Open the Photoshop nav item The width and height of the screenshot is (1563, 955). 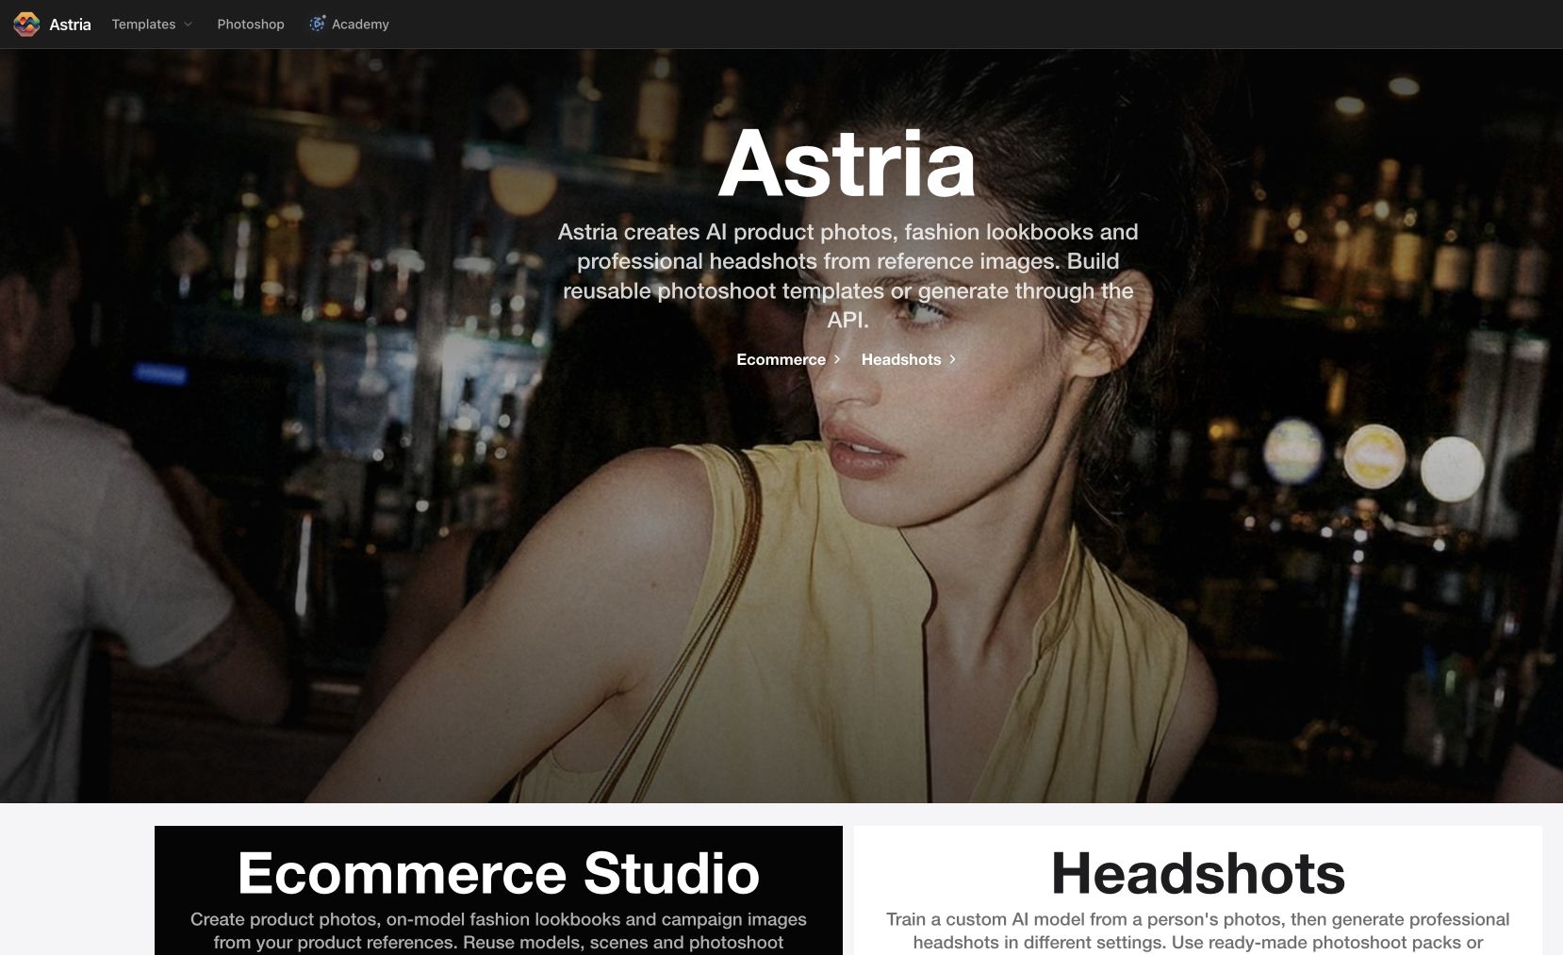251,25
